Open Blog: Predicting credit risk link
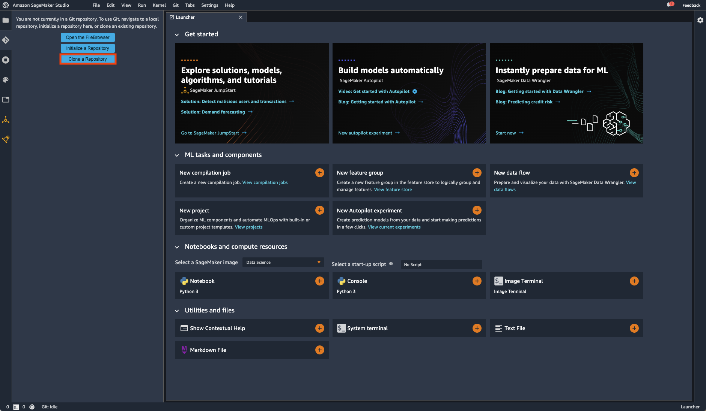The image size is (706, 411). pos(527,102)
